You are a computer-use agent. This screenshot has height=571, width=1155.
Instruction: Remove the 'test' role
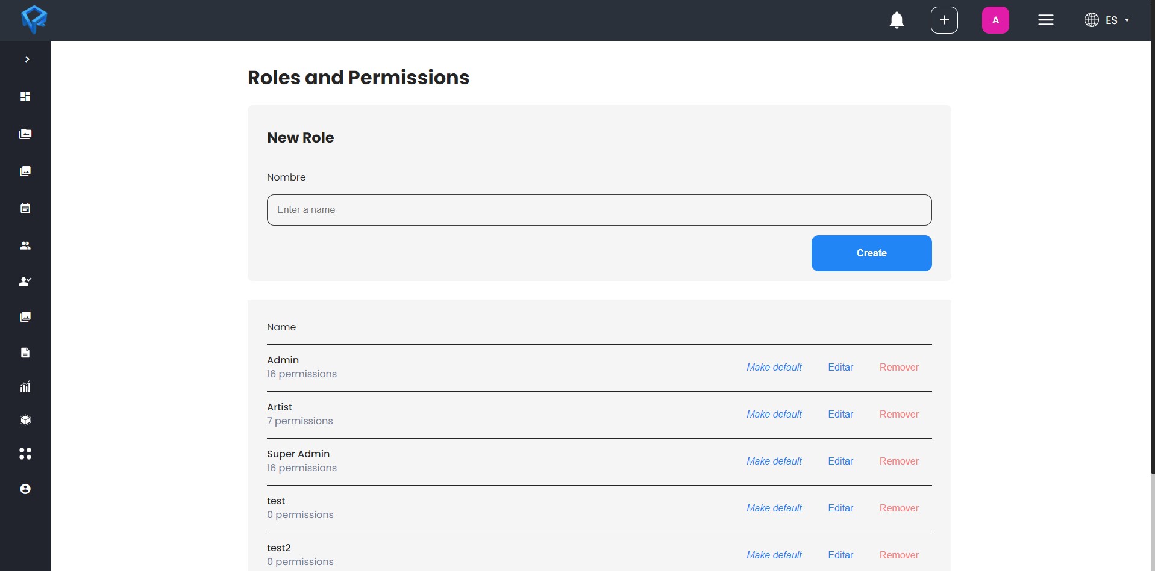pos(899,508)
